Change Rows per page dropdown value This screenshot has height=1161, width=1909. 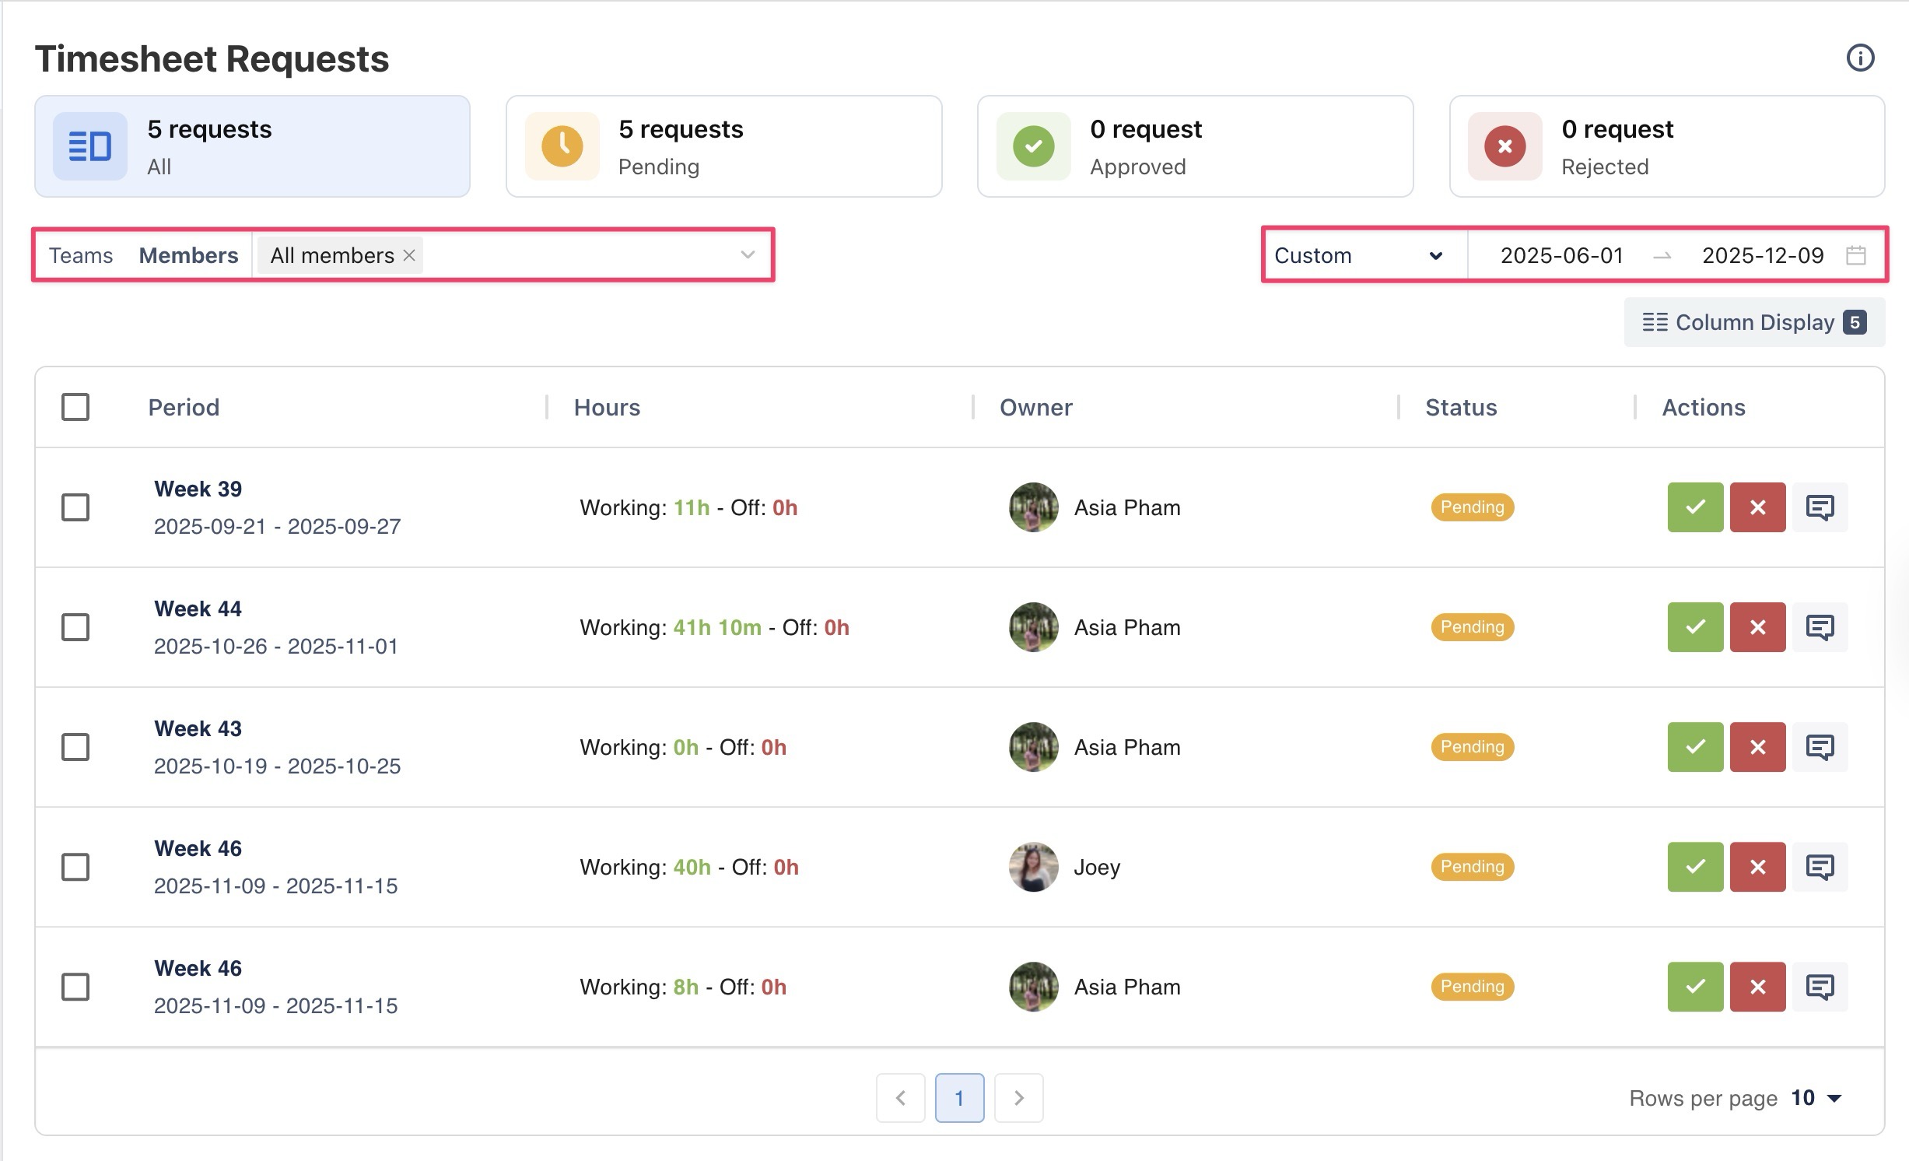click(1816, 1098)
